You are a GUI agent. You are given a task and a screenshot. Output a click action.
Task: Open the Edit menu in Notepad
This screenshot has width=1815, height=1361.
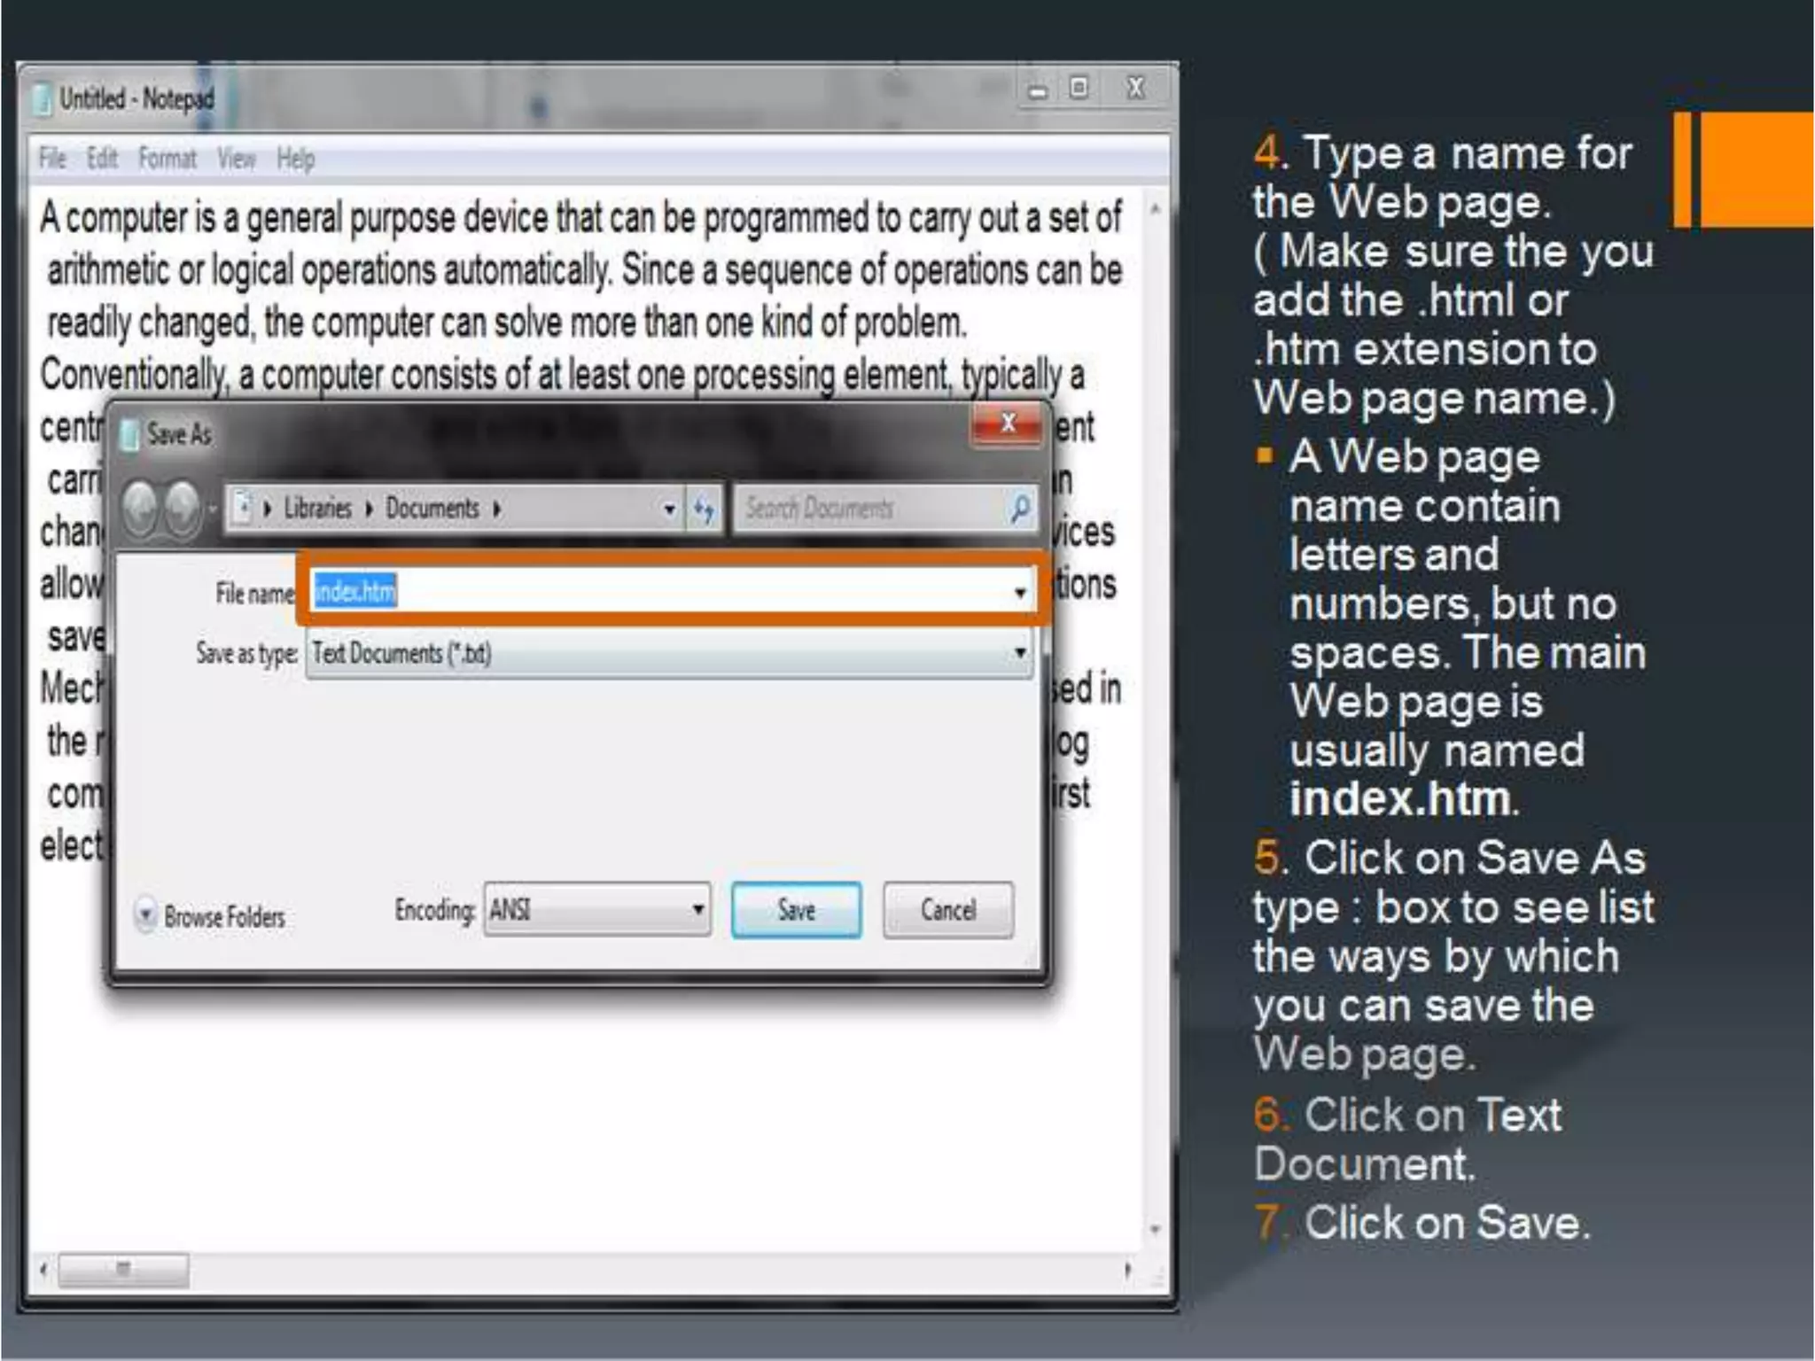(102, 159)
